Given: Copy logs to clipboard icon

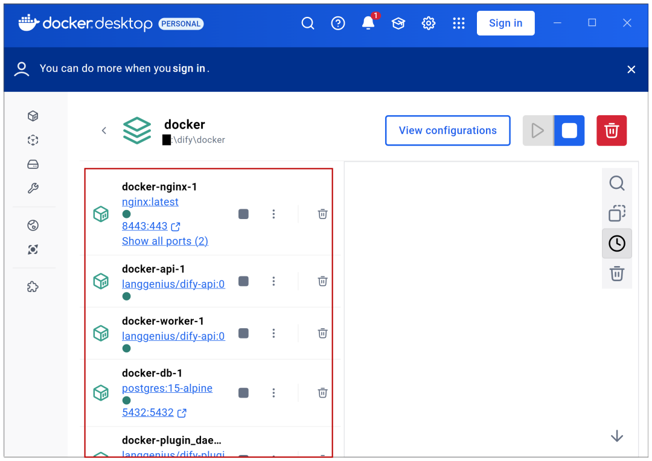Looking at the screenshot, I should click(x=617, y=213).
